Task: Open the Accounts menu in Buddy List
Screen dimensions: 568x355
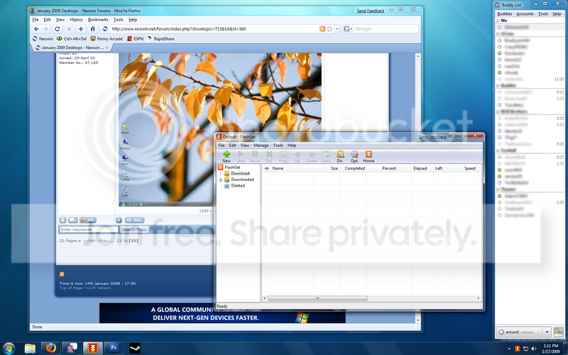Action: pyautogui.click(x=525, y=13)
